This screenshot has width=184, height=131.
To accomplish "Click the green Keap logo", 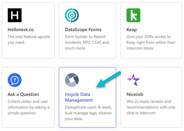I will [133, 15].
